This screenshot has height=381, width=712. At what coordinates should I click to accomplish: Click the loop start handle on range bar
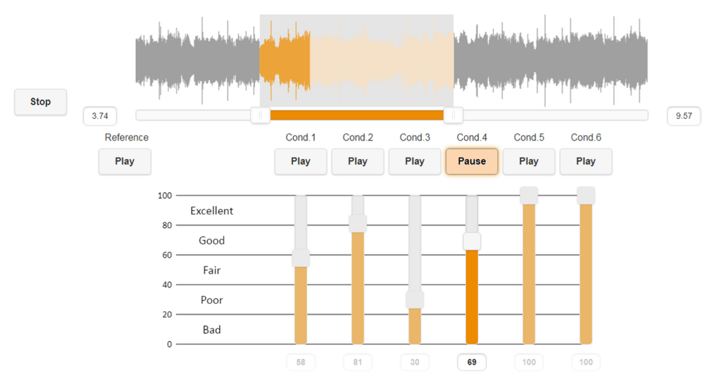pos(260,115)
